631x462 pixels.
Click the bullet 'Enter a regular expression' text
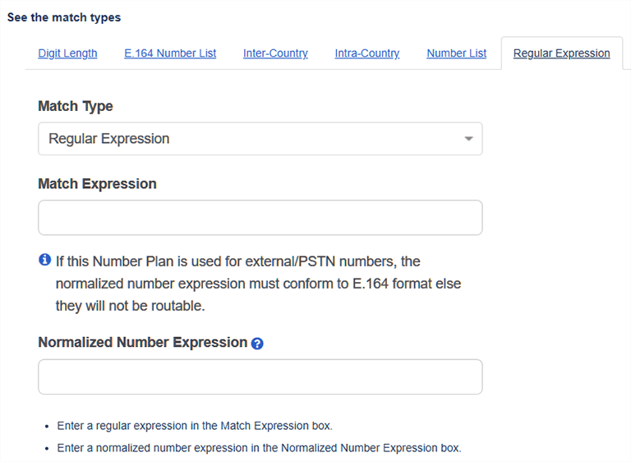tap(195, 426)
